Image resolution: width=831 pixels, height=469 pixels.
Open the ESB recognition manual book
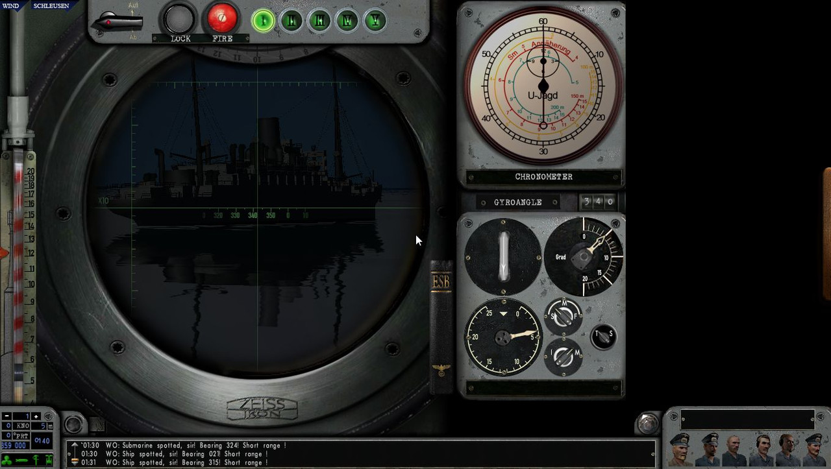pyautogui.click(x=441, y=326)
